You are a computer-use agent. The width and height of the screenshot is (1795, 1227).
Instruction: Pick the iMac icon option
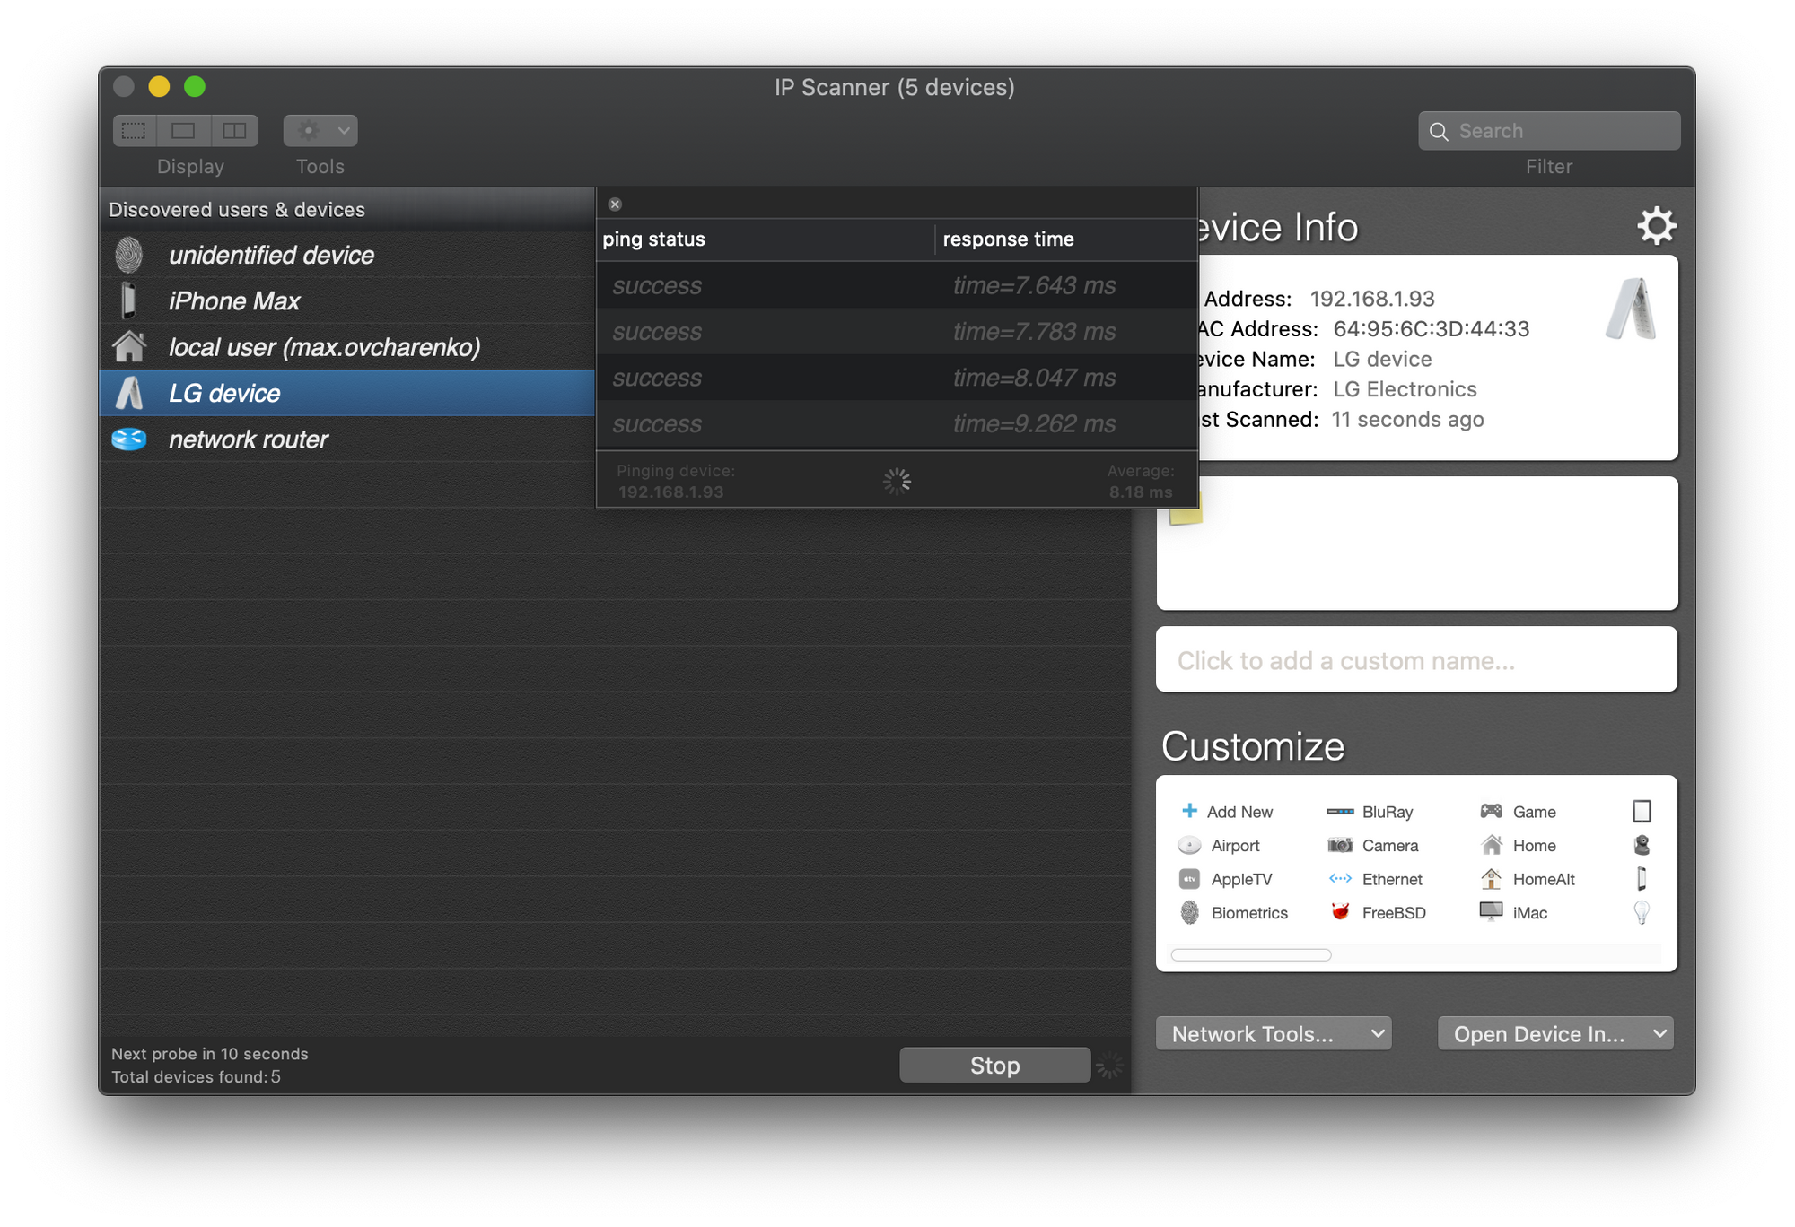click(1491, 912)
